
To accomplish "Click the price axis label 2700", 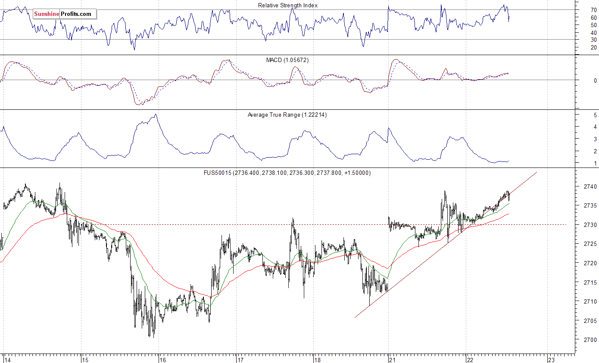I will coord(591,340).
